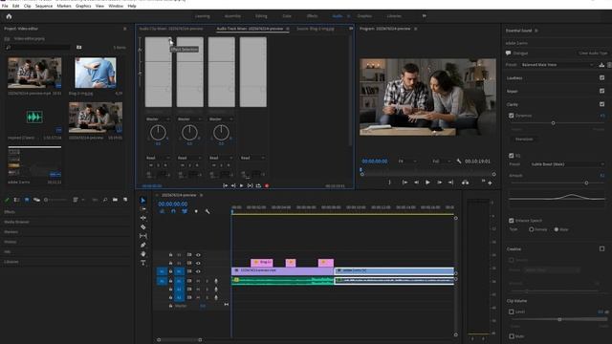The width and height of the screenshot is (612, 344).
Task: Select the Selection arrow tool
Action: [143, 200]
